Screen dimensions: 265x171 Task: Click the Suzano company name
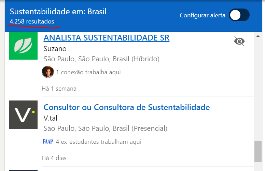[55, 49]
